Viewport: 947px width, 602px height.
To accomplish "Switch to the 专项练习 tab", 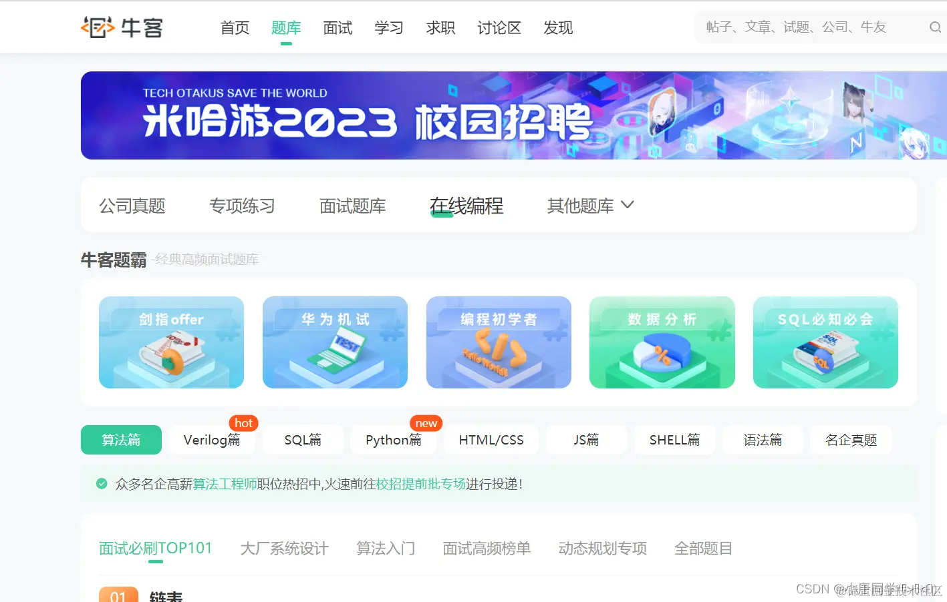I will [243, 206].
